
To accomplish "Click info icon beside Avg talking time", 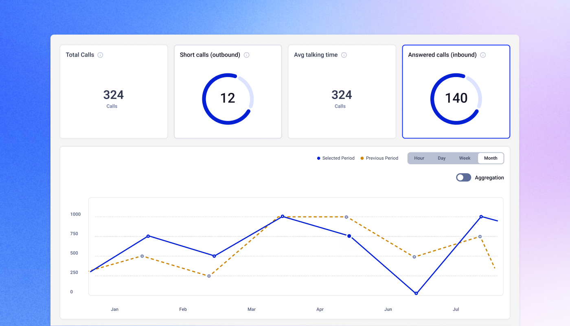I will (x=344, y=55).
